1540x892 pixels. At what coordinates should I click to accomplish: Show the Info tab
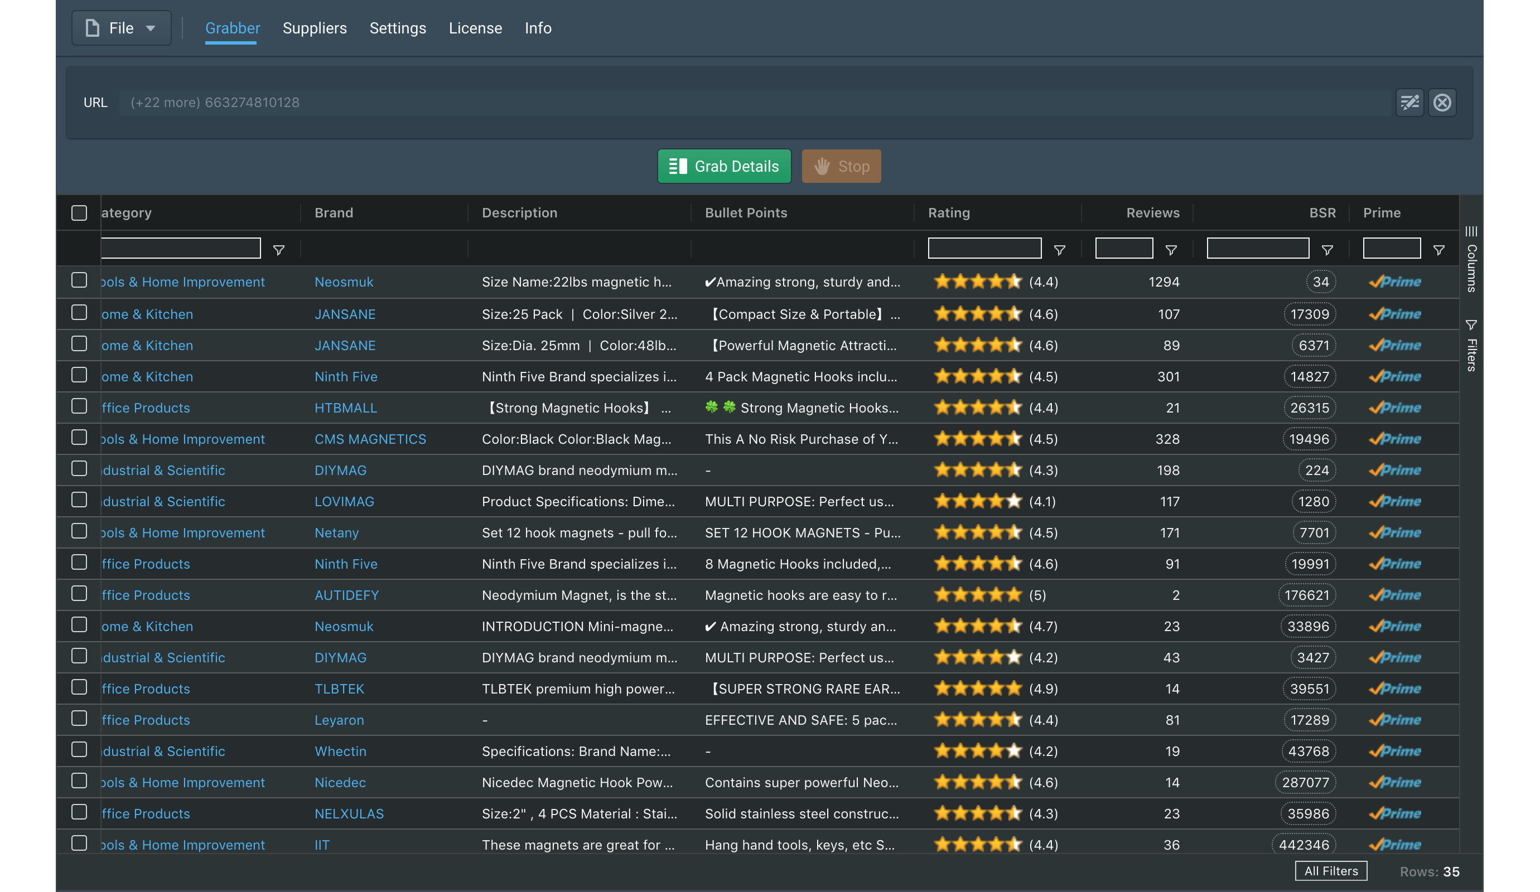coord(538,28)
